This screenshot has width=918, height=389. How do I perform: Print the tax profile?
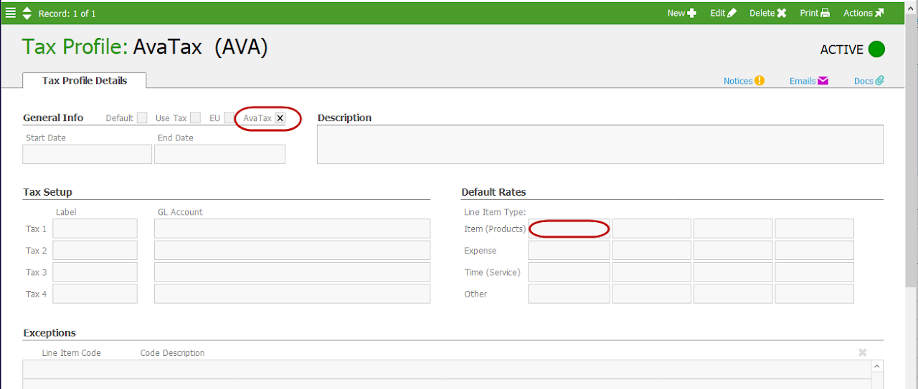coord(815,13)
